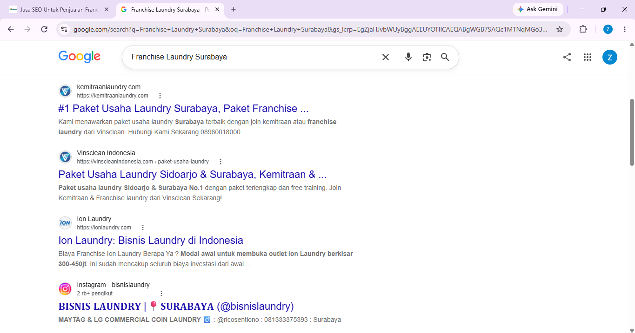
Task: Open options for Instagram bisnislaundry result
Action: [x=161, y=294]
